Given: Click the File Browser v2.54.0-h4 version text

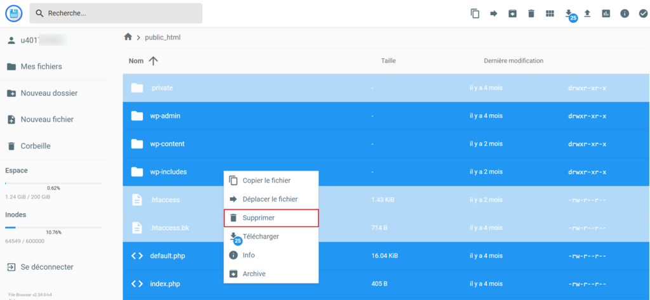Looking at the screenshot, I should pos(30,295).
